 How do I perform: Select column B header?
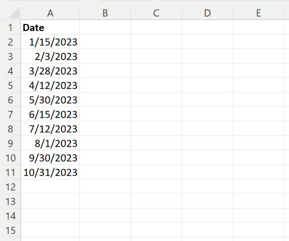tap(105, 13)
